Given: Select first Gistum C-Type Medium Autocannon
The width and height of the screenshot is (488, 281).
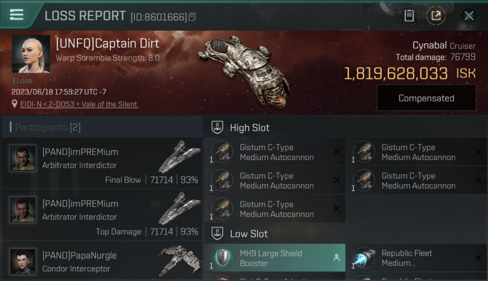Looking at the screenshot, I should coord(275,152).
